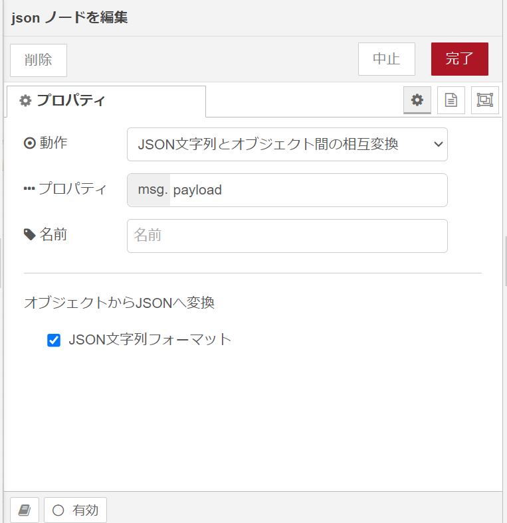The height and width of the screenshot is (523, 507).
Task: Click the chevron arrow of 動作 dropdown
Action: [x=438, y=145]
